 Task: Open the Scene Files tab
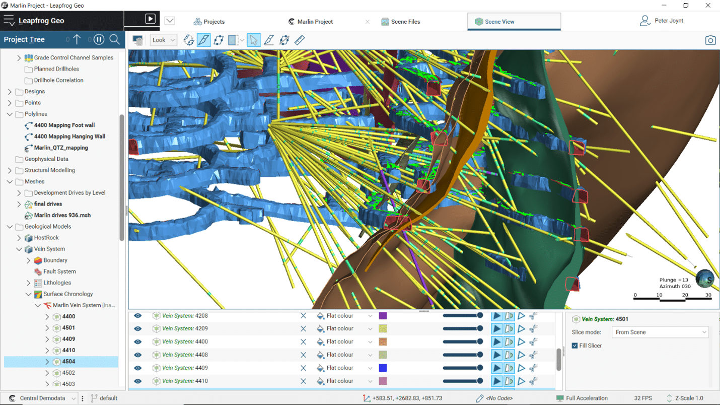pos(401,22)
